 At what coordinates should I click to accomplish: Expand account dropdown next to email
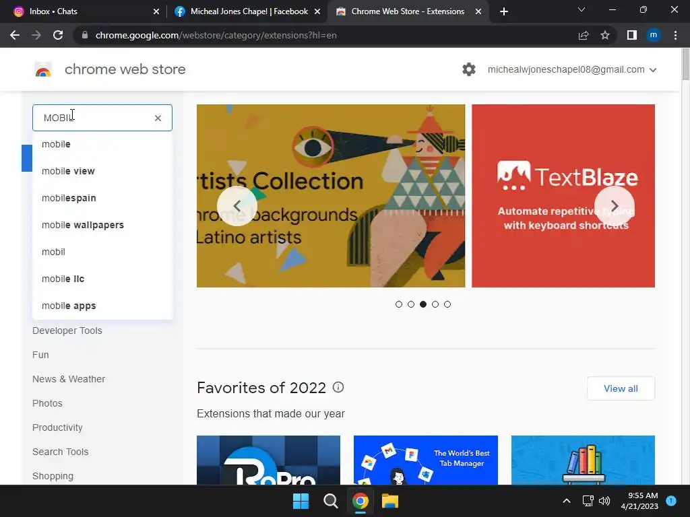(653, 70)
